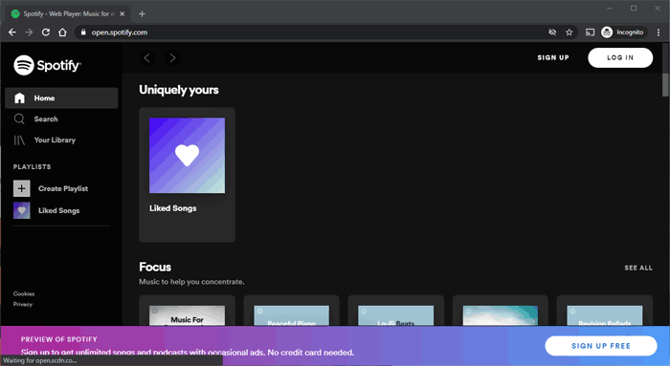This screenshot has width=670, height=366.
Task: Open the Liked Songs card cover art
Action: [188, 155]
